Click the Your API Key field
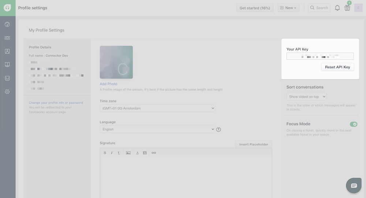This screenshot has height=198, width=366. (x=320, y=56)
